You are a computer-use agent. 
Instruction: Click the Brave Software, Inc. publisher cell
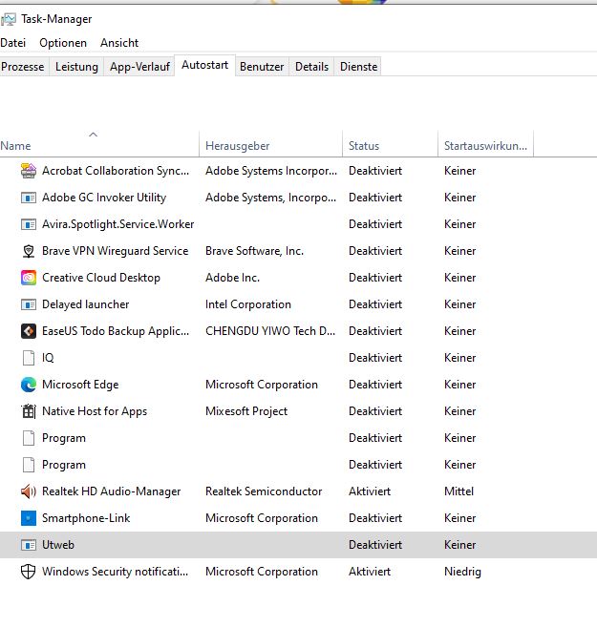pyautogui.click(x=254, y=251)
